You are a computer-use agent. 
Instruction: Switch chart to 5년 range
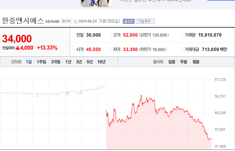pos(90,62)
